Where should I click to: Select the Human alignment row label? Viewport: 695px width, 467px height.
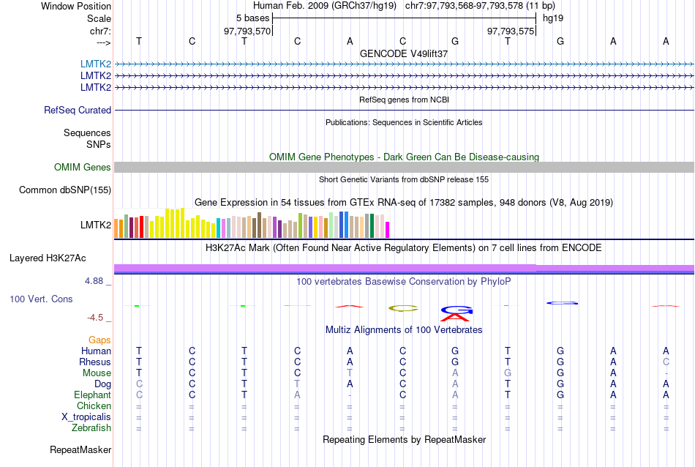tap(96, 351)
